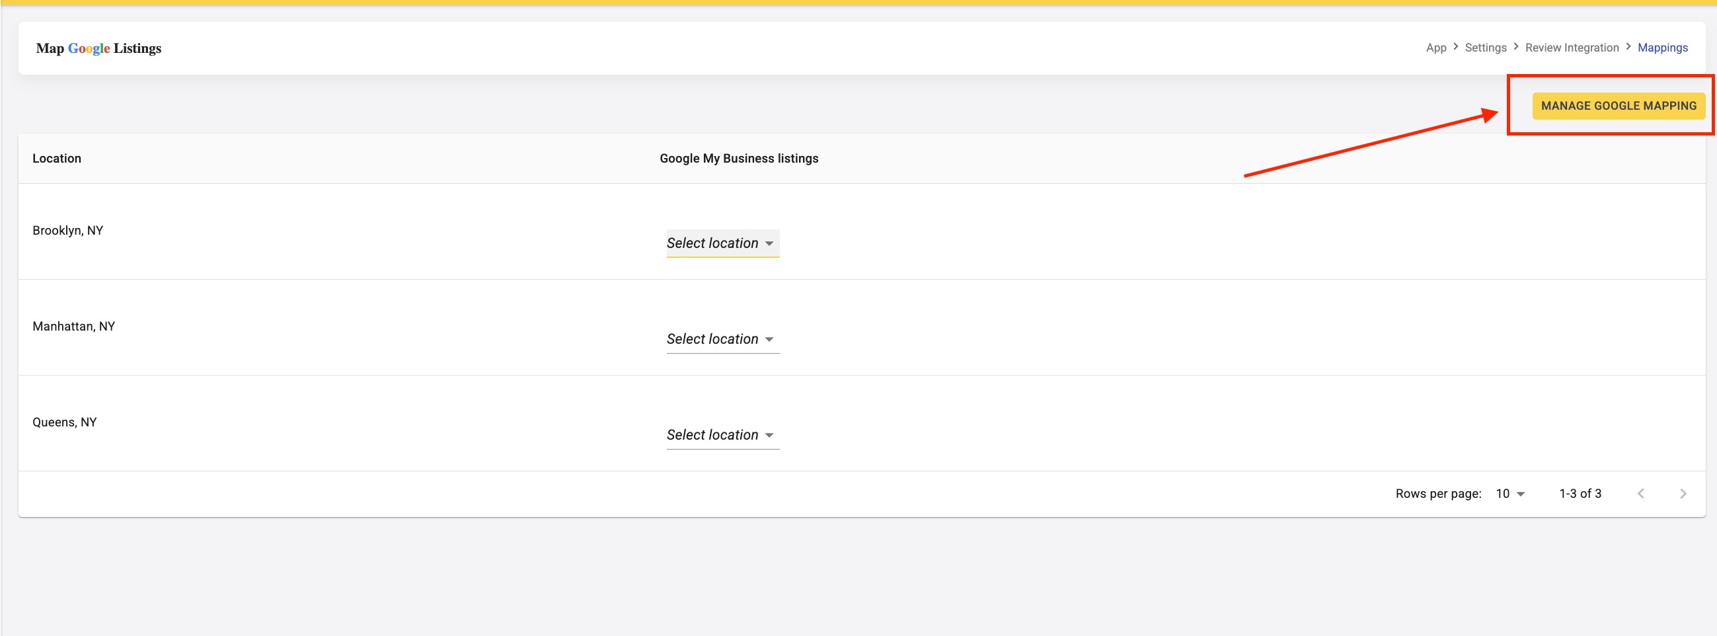
Task: Click the Mappings breadcrumb
Action: [1662, 48]
